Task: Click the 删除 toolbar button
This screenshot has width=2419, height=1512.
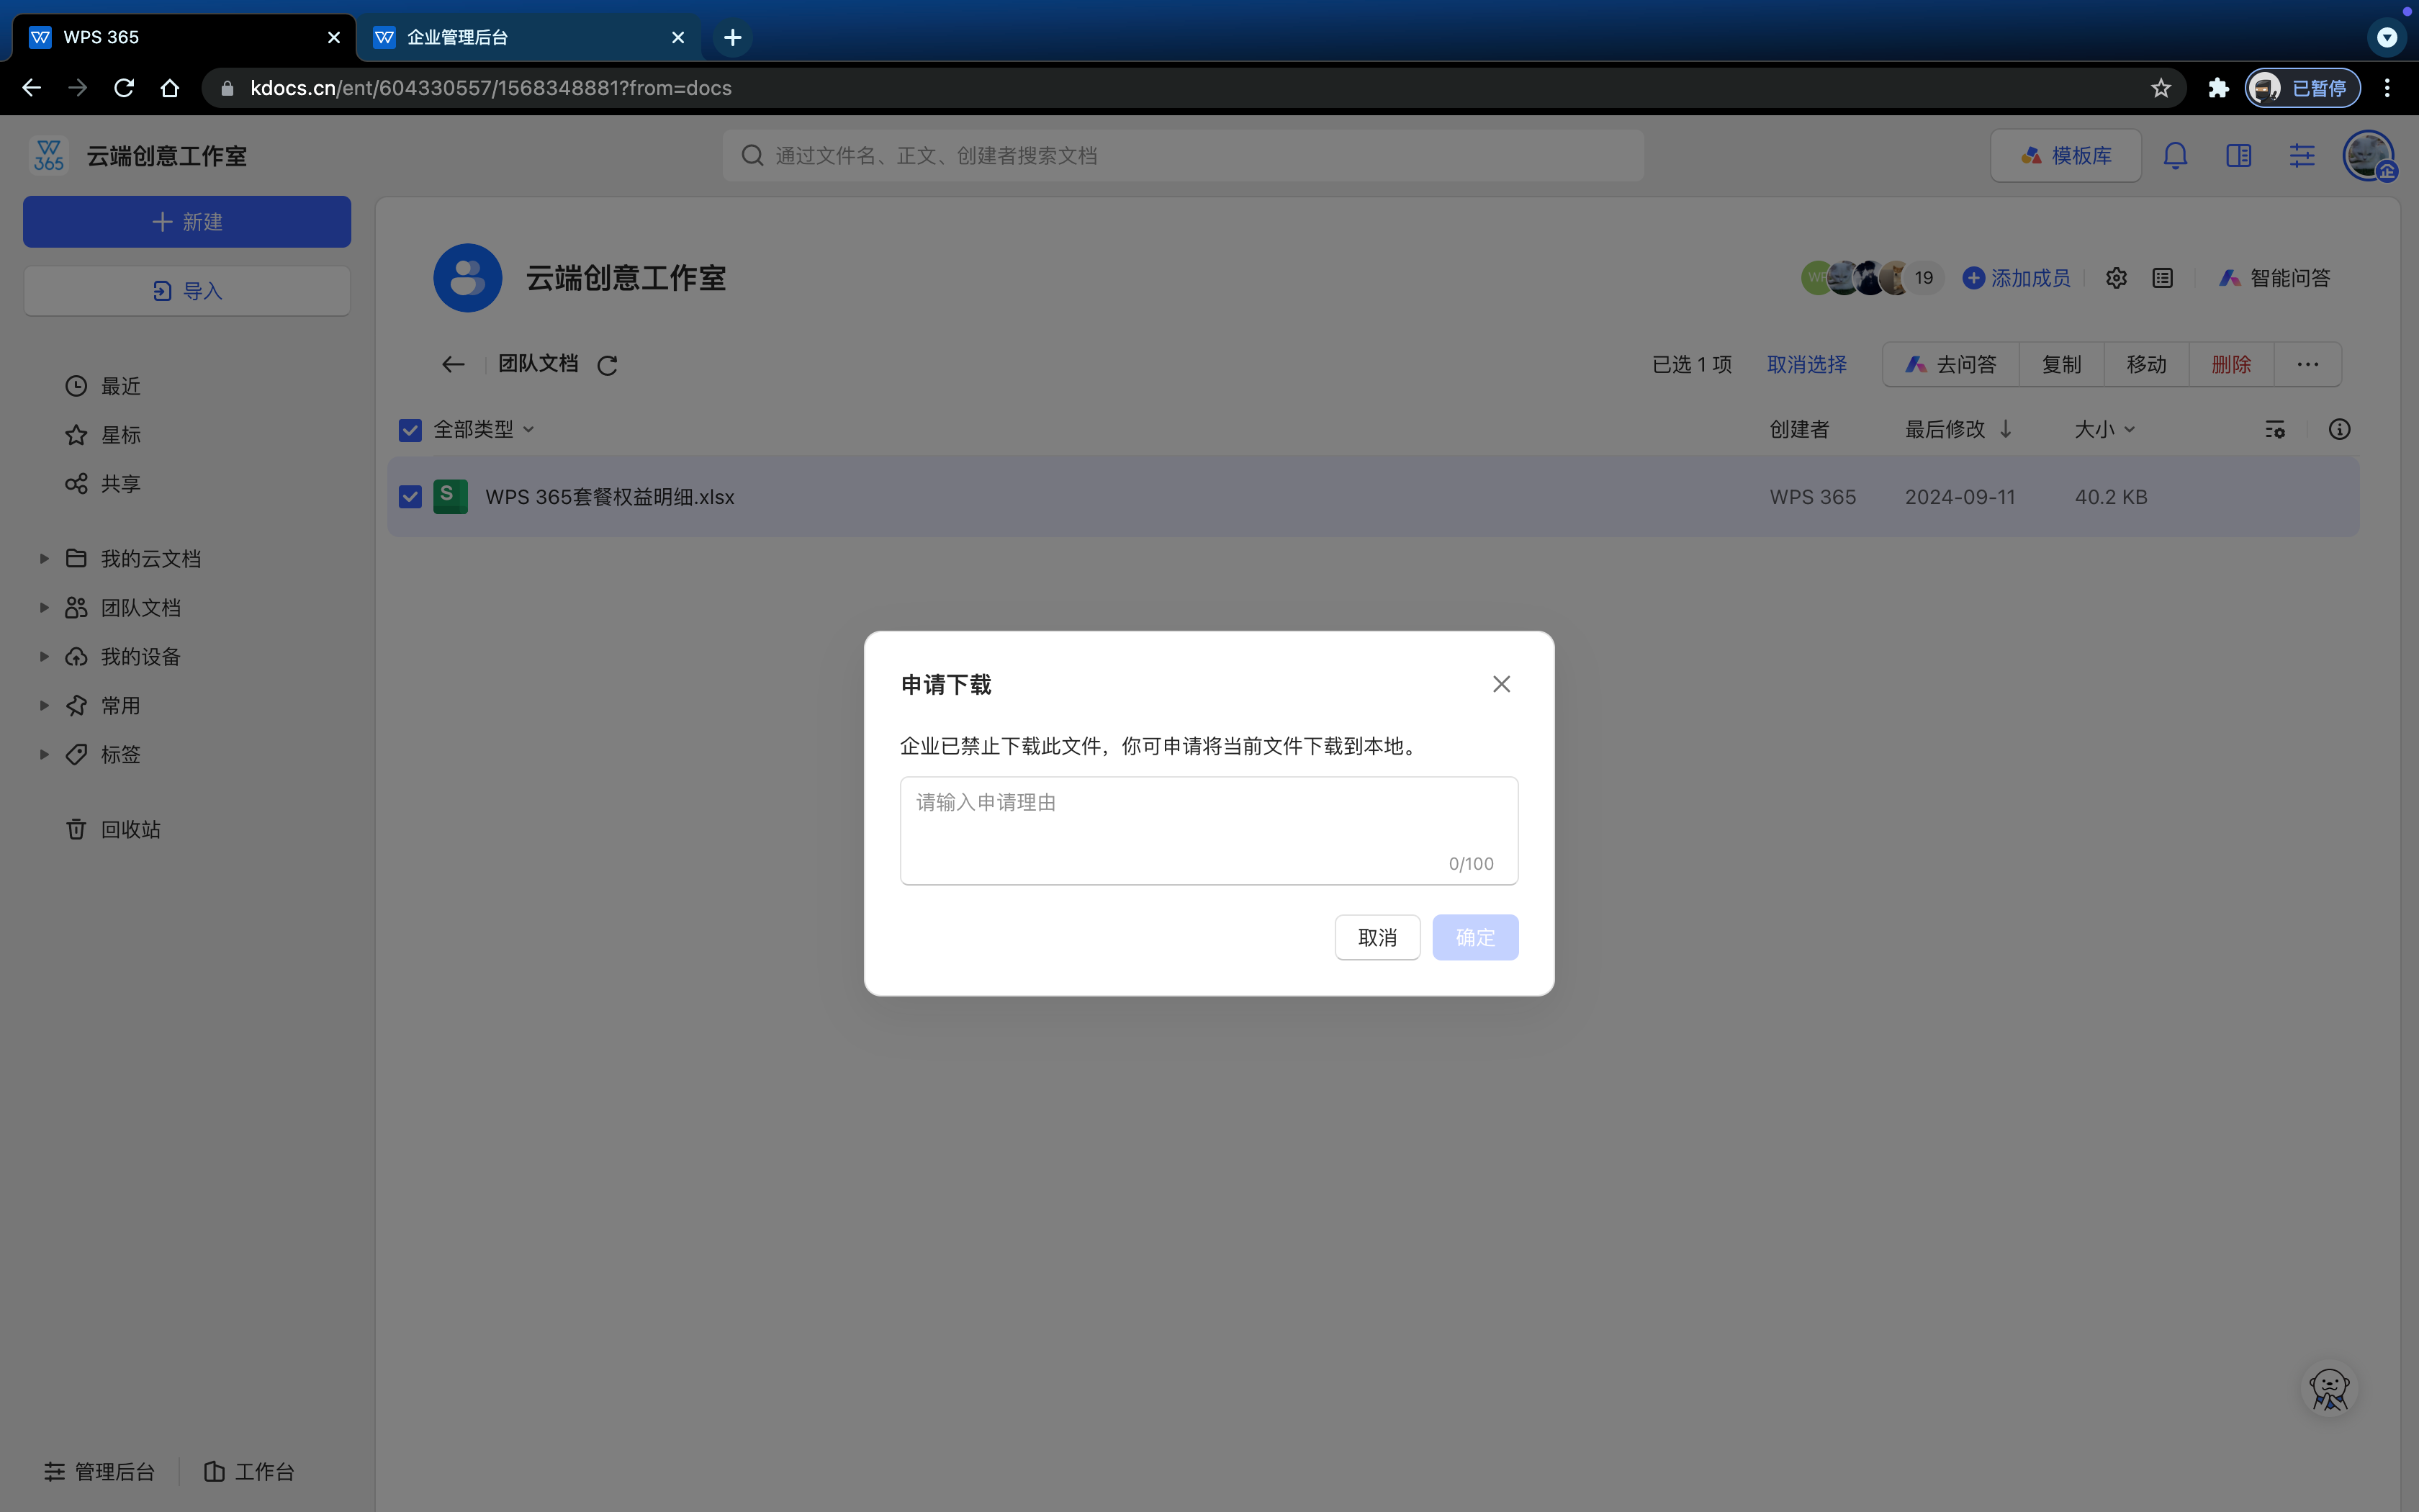Action: tap(2231, 364)
